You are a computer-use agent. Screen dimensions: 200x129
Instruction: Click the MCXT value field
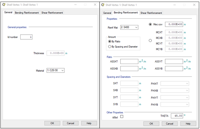coord(174,32)
